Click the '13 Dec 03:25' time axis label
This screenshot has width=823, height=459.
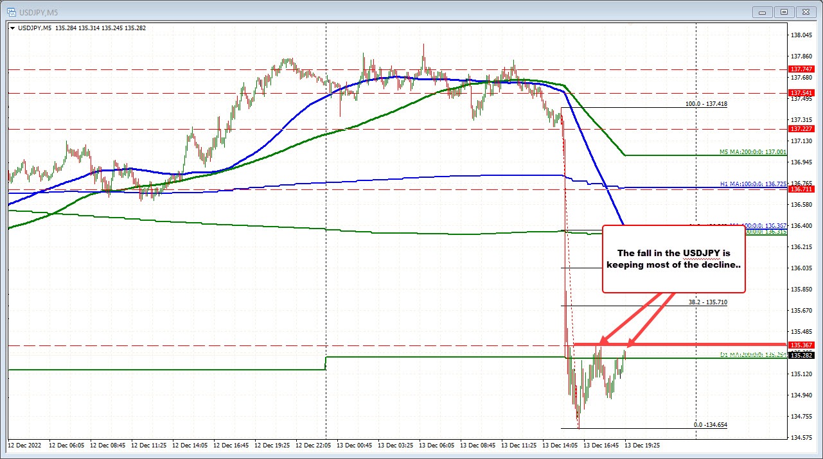click(x=396, y=444)
